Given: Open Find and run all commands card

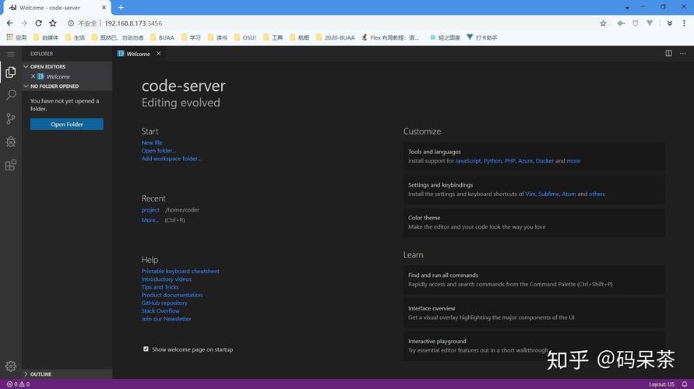Looking at the screenshot, I should coord(534,279).
